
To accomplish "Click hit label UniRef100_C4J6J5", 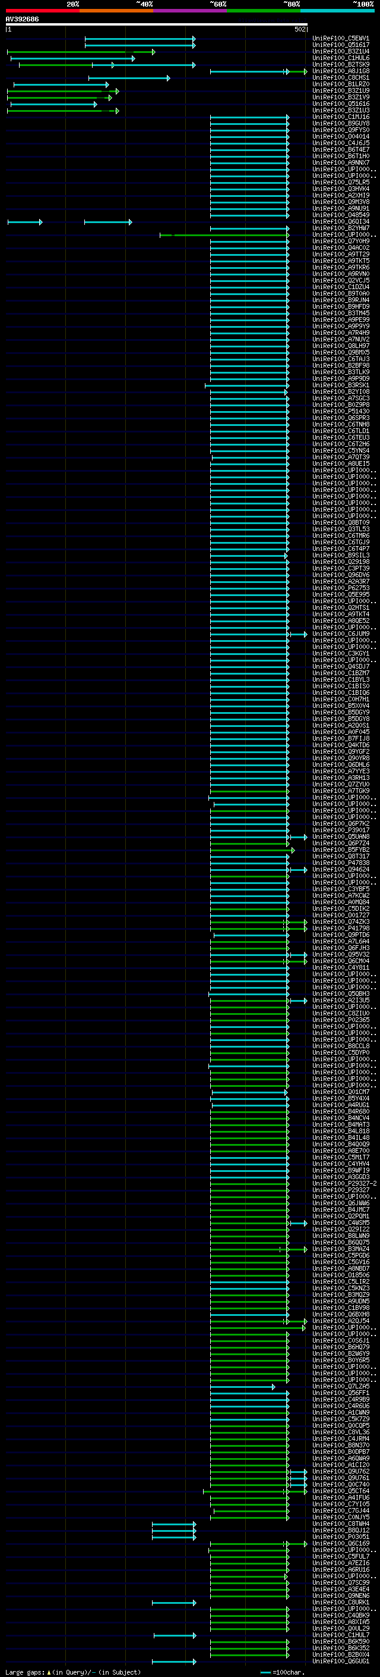I will (340, 143).
